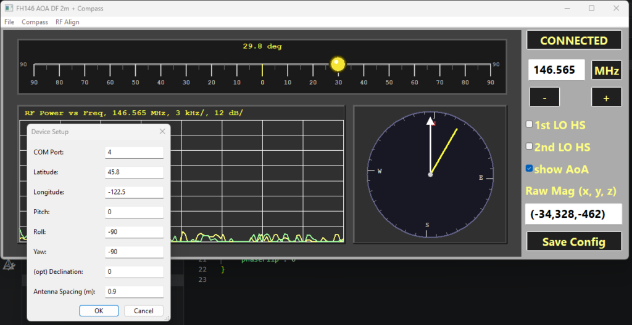Viewport: 632px width, 325px height.
Task: Select the Latitude input field
Action: pos(134,172)
